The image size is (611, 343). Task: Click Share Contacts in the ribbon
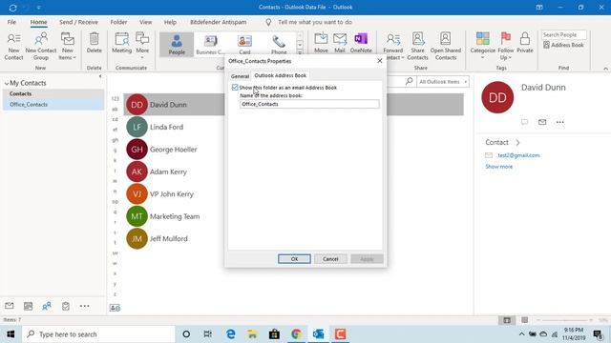[x=417, y=47]
